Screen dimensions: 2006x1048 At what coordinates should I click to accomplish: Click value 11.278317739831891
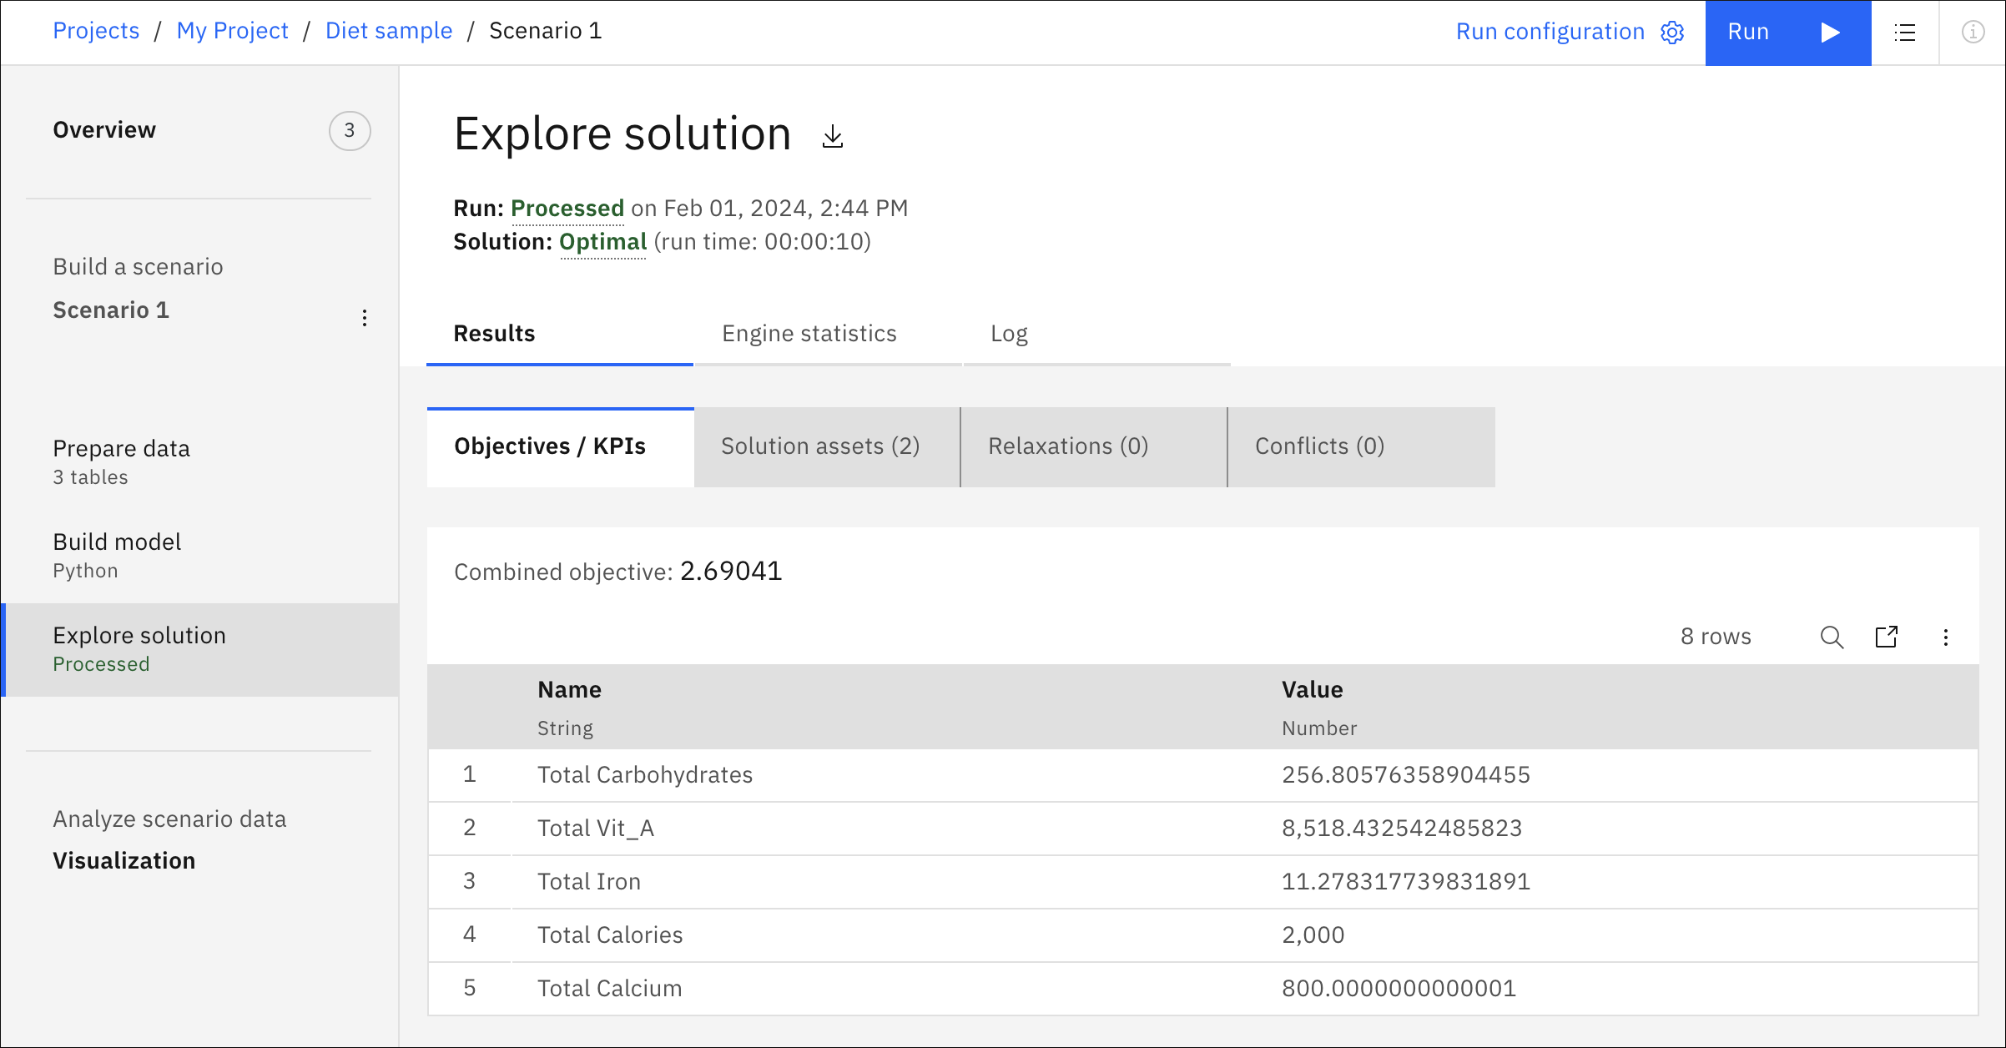point(1406,882)
